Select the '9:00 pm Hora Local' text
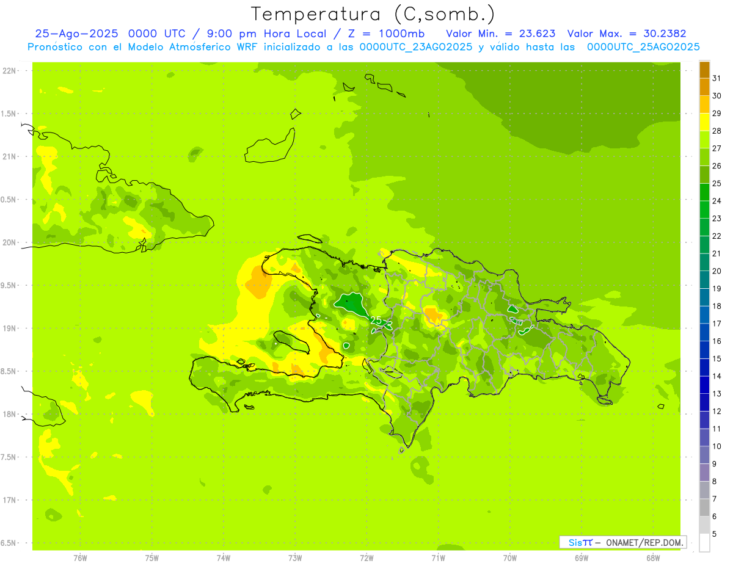The height and width of the screenshot is (566, 733). 263,34
